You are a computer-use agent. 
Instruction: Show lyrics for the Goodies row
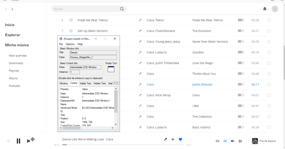click(x=140, y=52)
